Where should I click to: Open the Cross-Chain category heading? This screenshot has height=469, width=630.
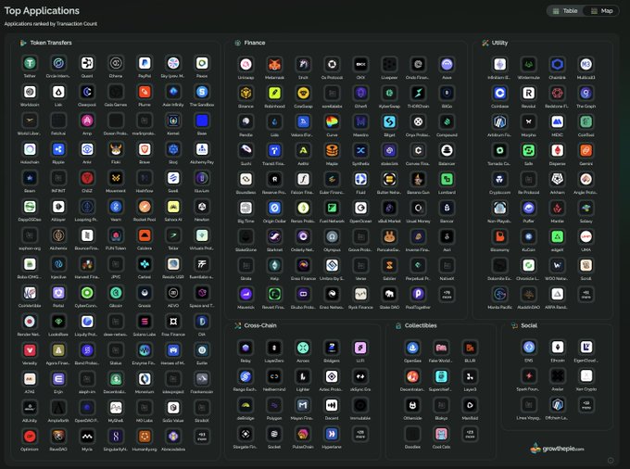260,325
